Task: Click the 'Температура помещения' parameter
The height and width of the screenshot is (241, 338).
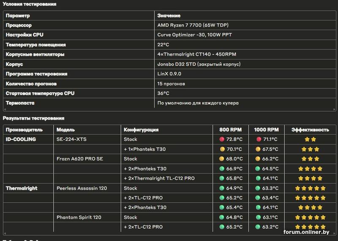Action: (36, 45)
